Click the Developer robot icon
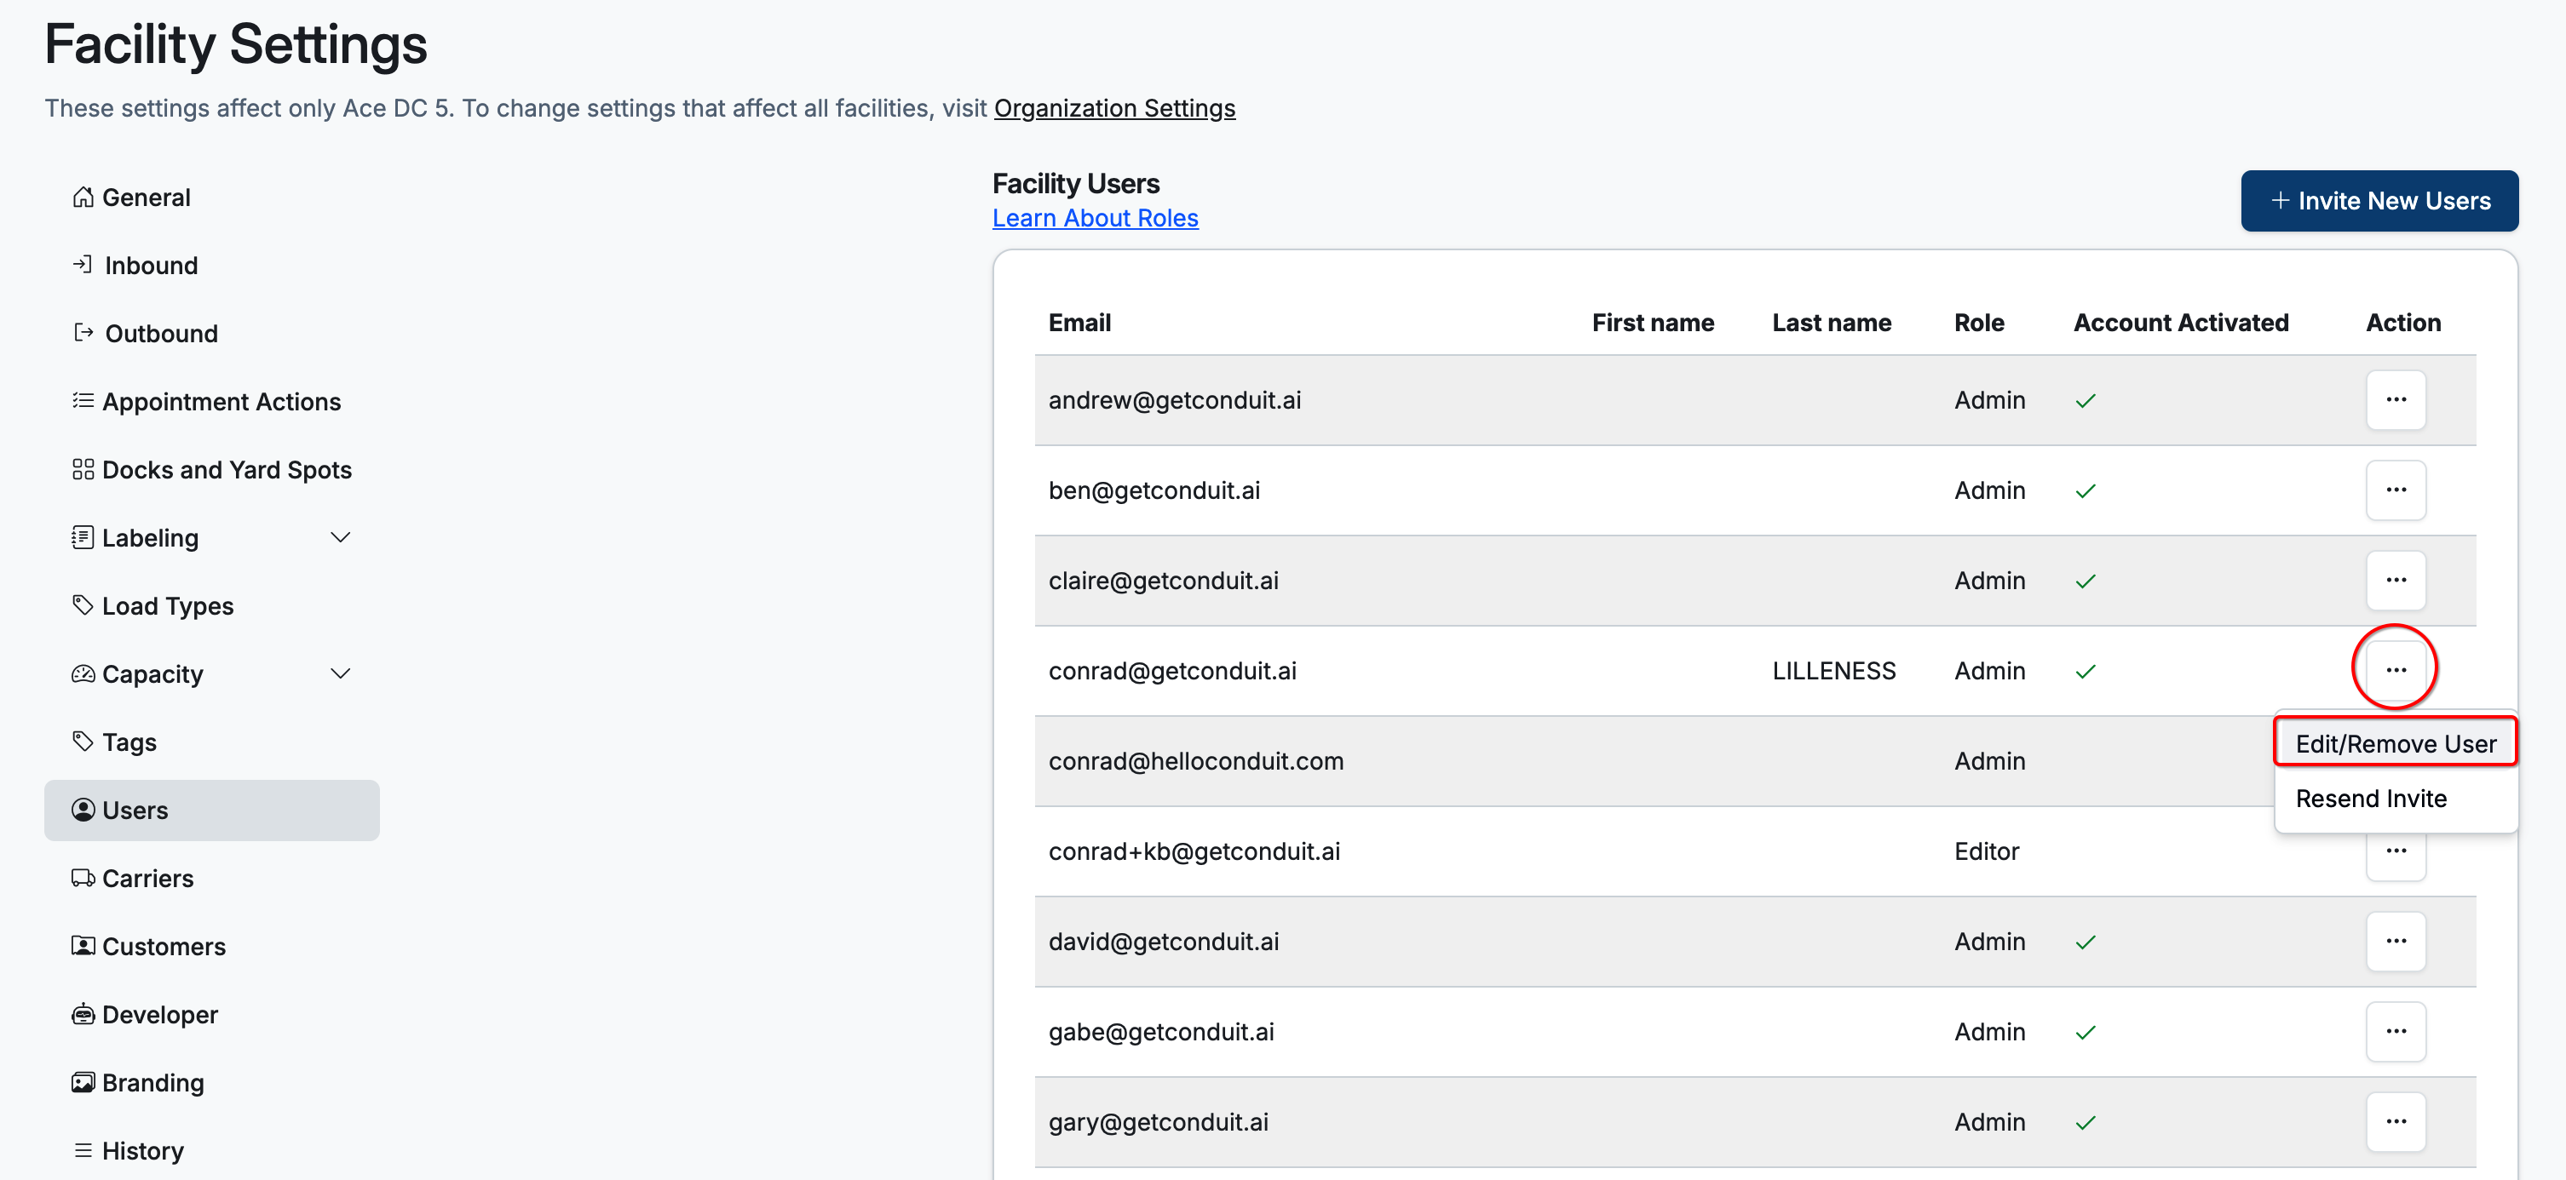The width and height of the screenshot is (2566, 1180). pos(83,1014)
